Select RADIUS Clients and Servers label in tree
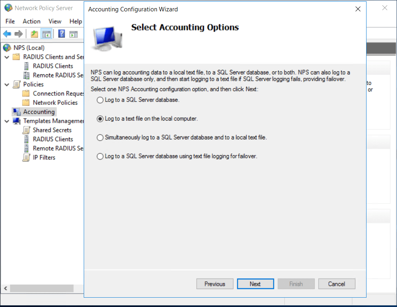Viewport: 397px width, 307px height. [53, 57]
